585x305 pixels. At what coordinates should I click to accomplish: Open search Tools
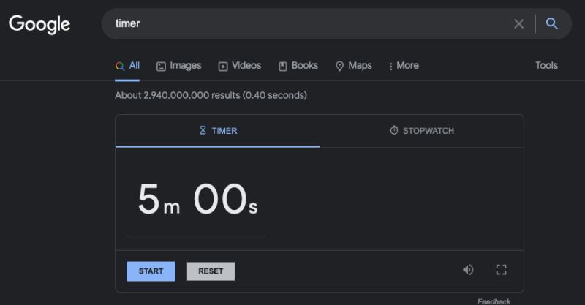(546, 65)
